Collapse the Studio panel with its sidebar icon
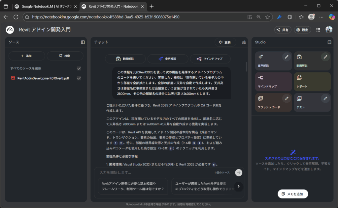The width and height of the screenshot is (338, 208). [x=329, y=42]
